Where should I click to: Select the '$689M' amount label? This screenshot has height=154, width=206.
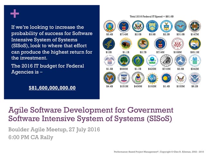click(x=124, y=69)
